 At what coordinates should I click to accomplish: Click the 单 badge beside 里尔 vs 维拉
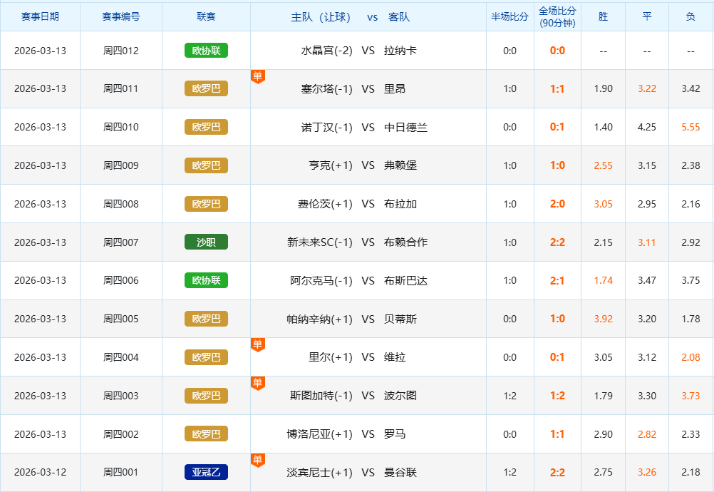tap(258, 344)
